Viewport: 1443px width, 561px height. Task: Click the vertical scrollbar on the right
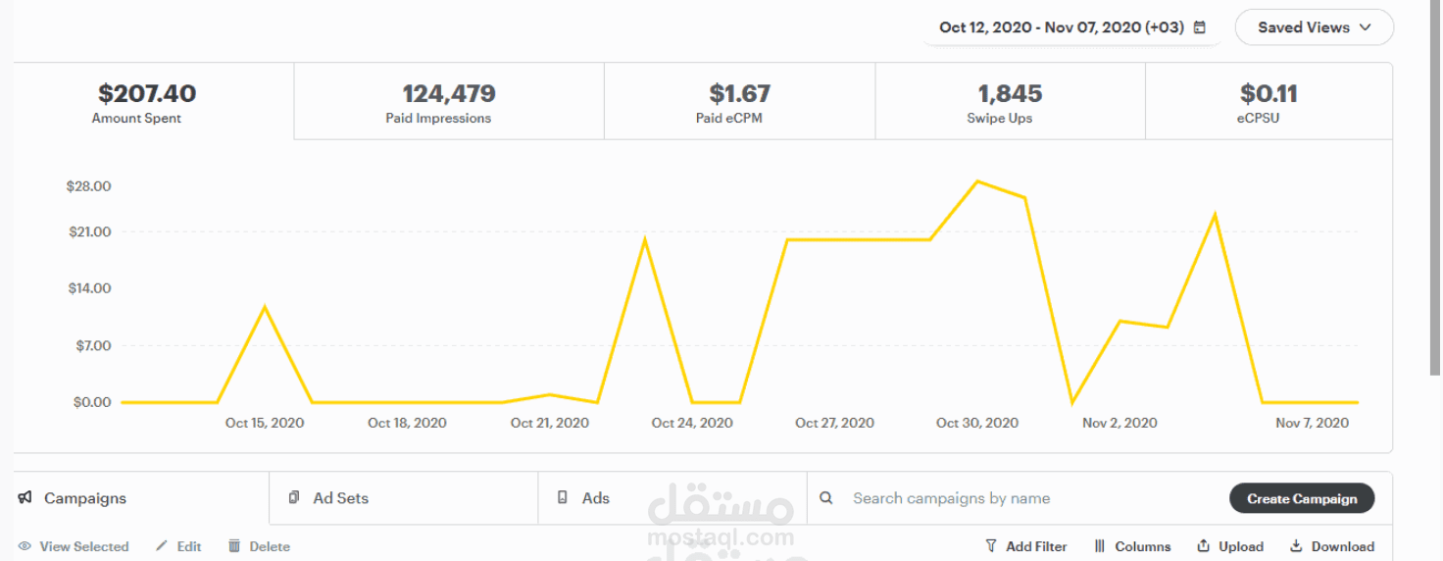point(1436,186)
